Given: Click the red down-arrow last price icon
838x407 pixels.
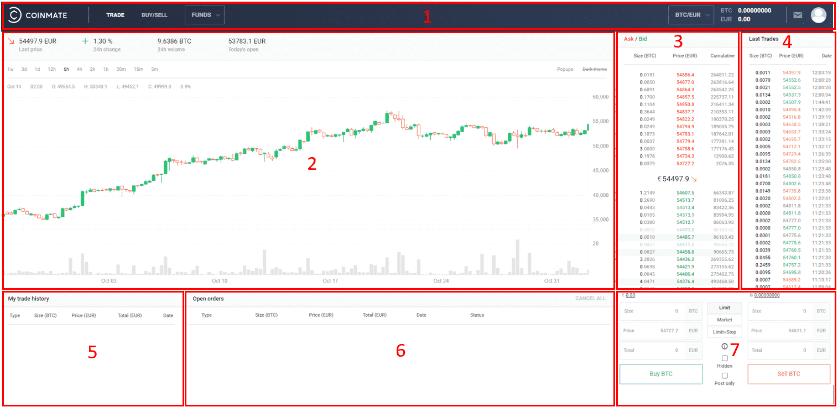Looking at the screenshot, I should (11, 41).
